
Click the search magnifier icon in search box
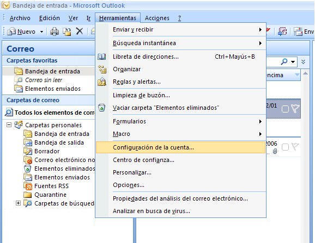point(284,61)
